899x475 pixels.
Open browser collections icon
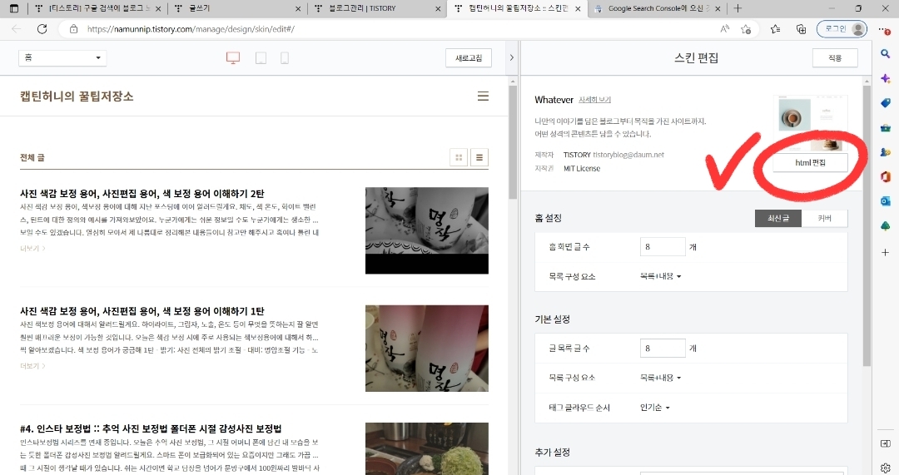pyautogui.click(x=801, y=28)
